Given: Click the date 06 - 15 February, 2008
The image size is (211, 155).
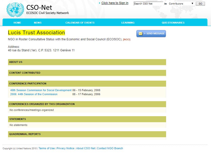Looking at the screenshot, I should [x=86, y=90].
